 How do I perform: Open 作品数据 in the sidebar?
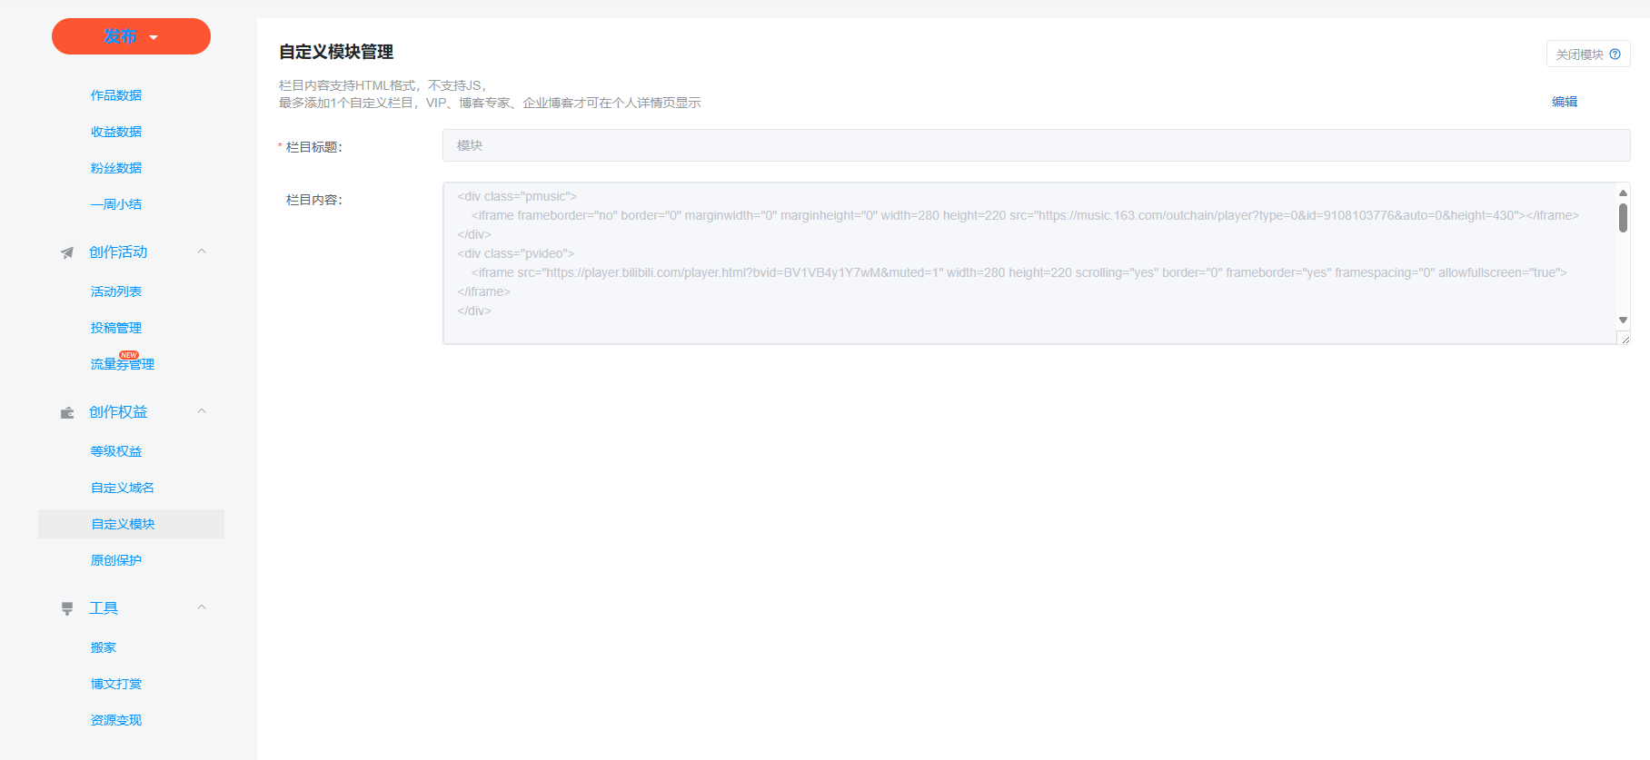[116, 95]
